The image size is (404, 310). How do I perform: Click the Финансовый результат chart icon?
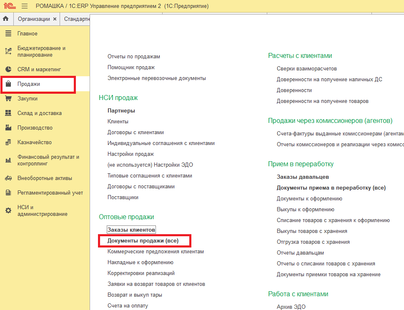[x=8, y=160]
